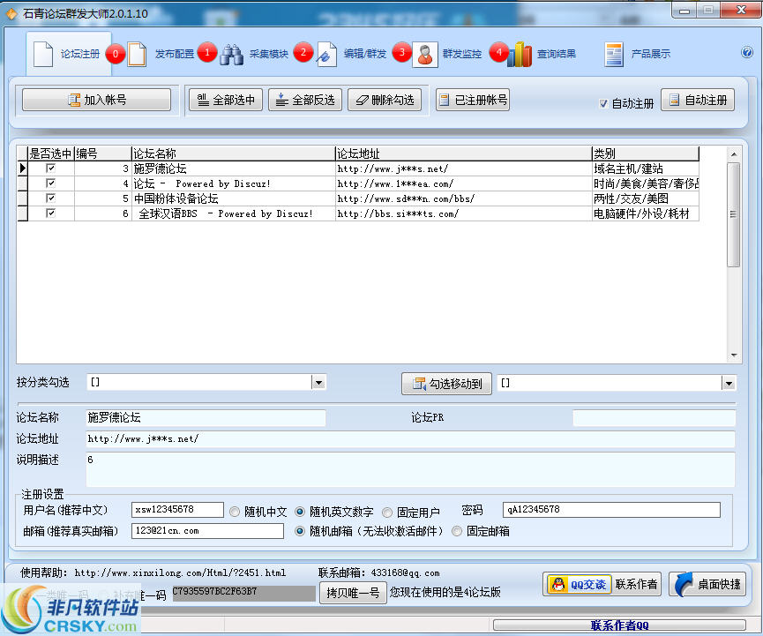Click the 产品展示 document icon

click(612, 53)
